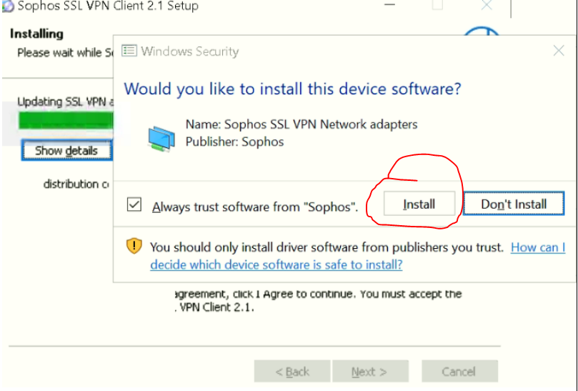This screenshot has width=578, height=391.
Task: Click the network adapters monitor icon
Action: pyautogui.click(x=161, y=137)
